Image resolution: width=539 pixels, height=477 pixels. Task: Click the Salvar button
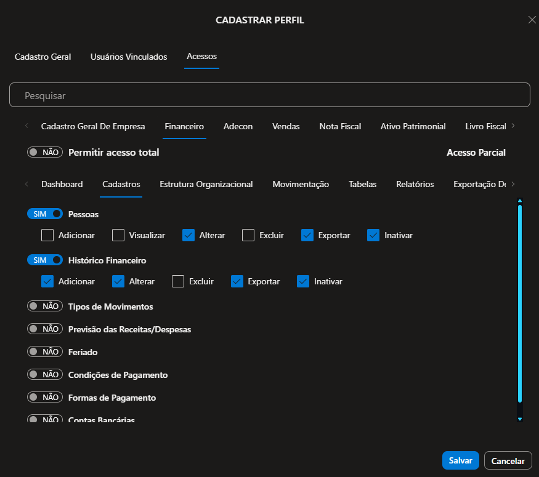(x=460, y=460)
